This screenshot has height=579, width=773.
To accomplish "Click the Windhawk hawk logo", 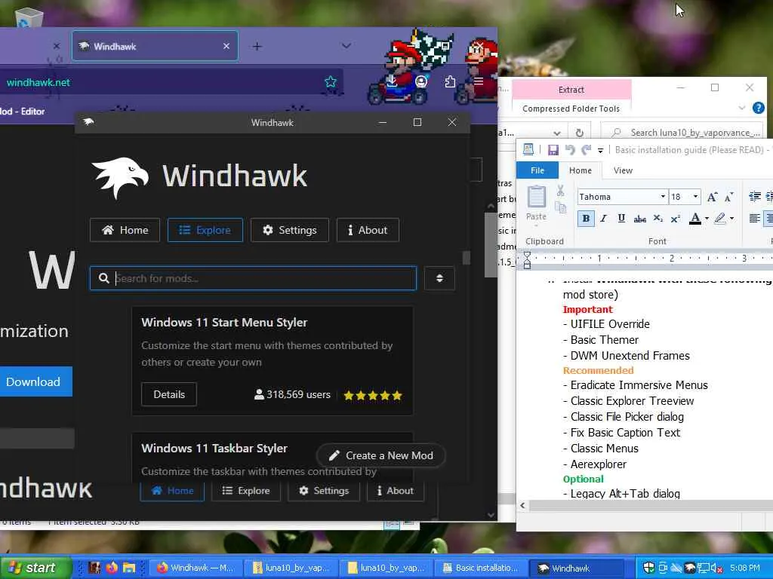I will [x=120, y=177].
